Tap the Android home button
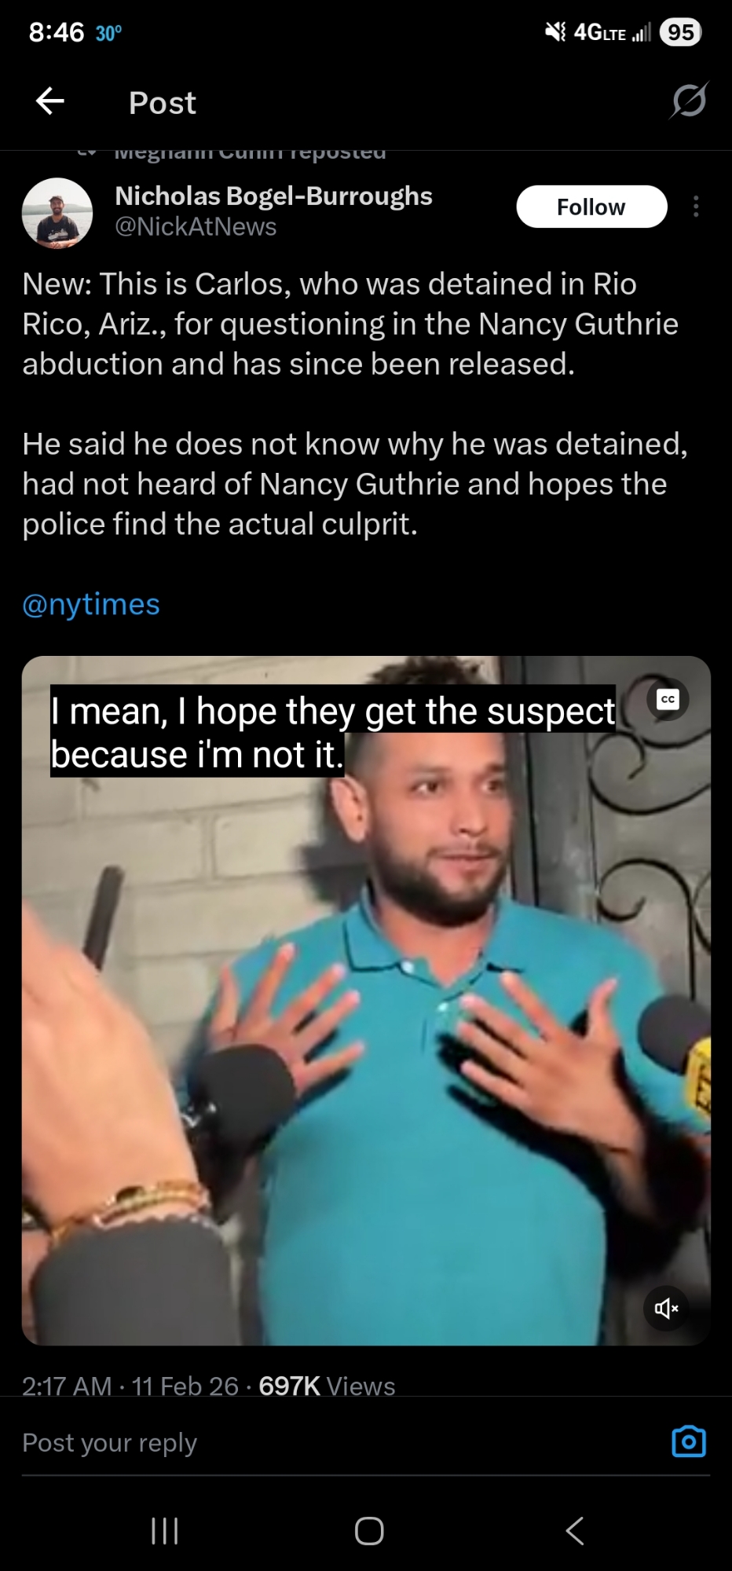Image resolution: width=732 pixels, height=1571 pixels. tap(369, 1531)
